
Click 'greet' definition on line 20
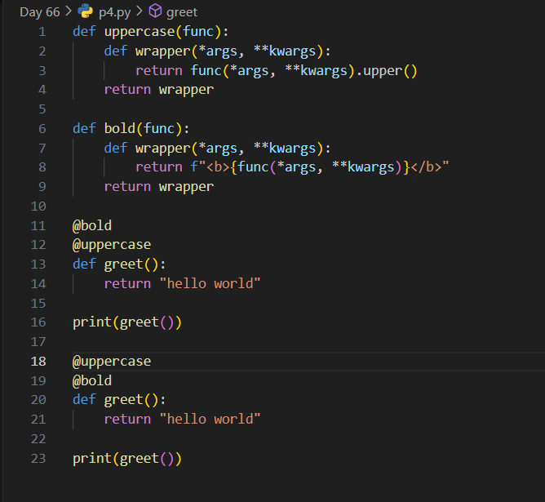(123, 400)
